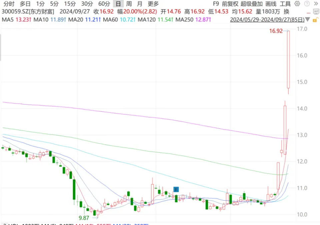
Task: Select the 60分 period tab
Action: coord(104,4)
